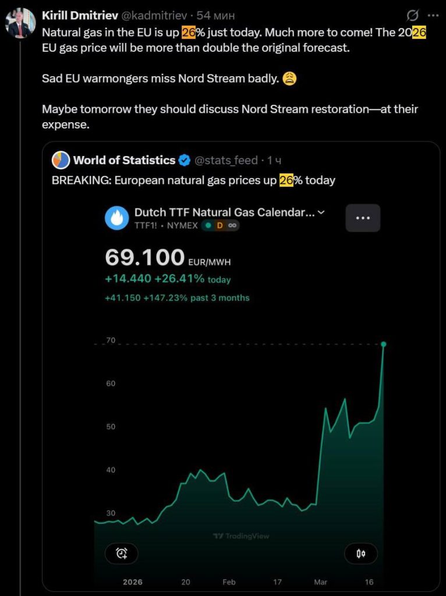Click the latest price dot on chart
Viewport: 446px width, 596px height.
(x=384, y=344)
